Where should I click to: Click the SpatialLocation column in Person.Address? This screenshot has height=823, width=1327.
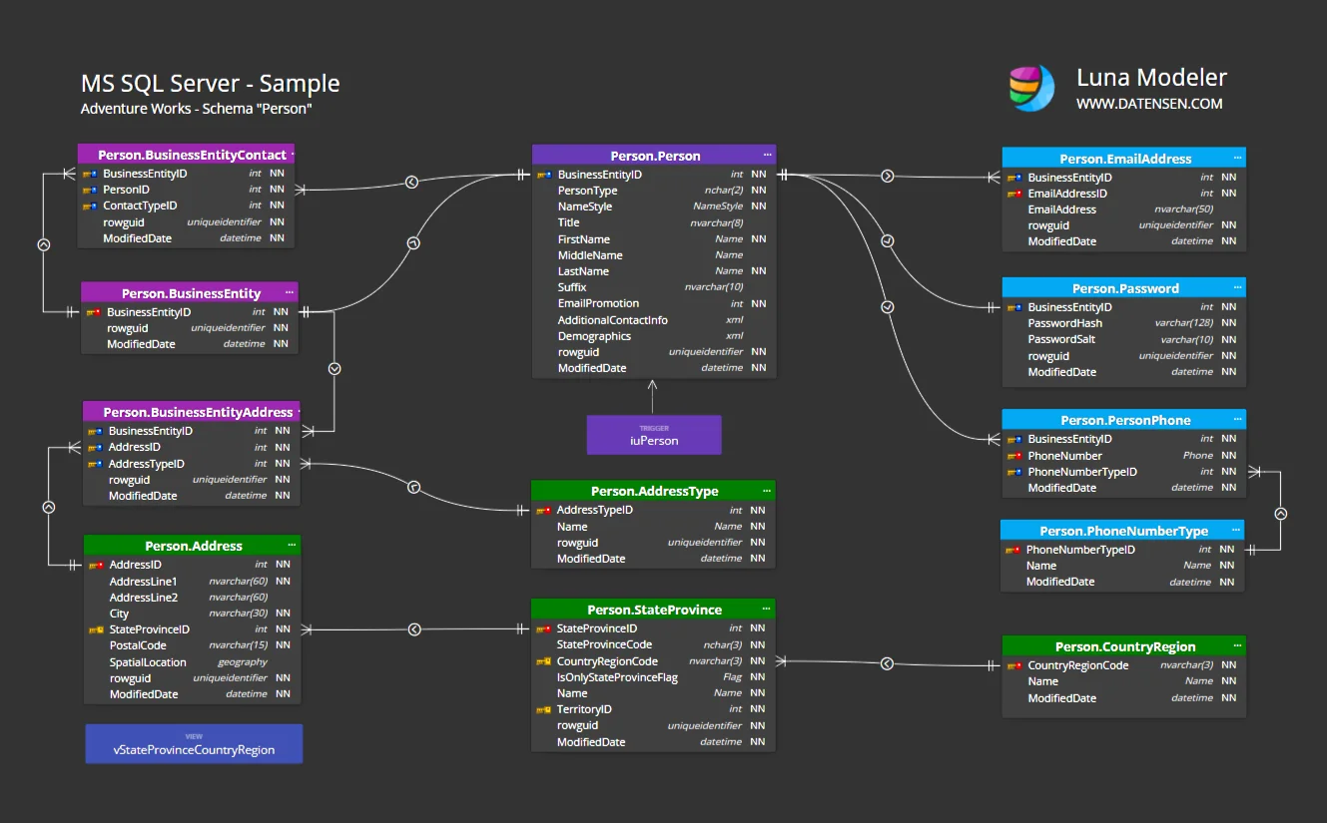192,662
